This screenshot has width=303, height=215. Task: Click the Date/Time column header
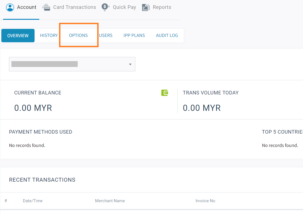(33, 201)
